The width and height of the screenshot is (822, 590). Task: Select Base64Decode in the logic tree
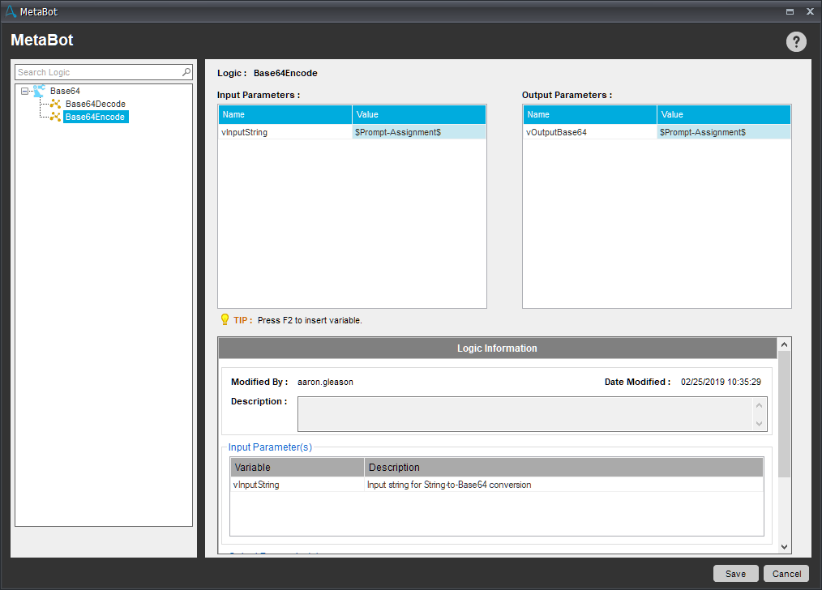coord(95,104)
